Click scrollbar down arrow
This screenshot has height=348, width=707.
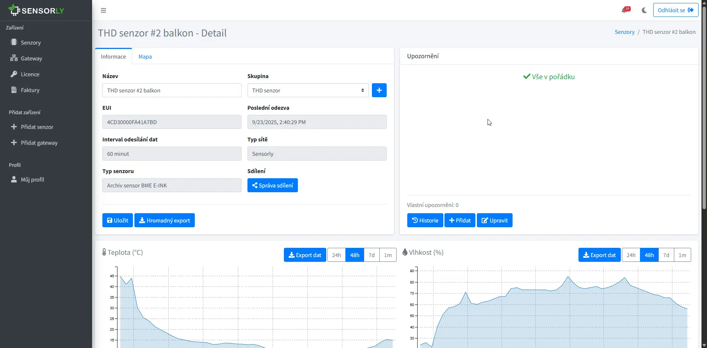coord(704,345)
